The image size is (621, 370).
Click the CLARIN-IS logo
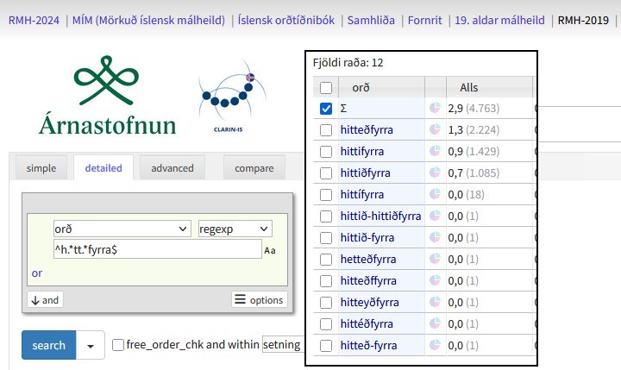[x=233, y=97]
